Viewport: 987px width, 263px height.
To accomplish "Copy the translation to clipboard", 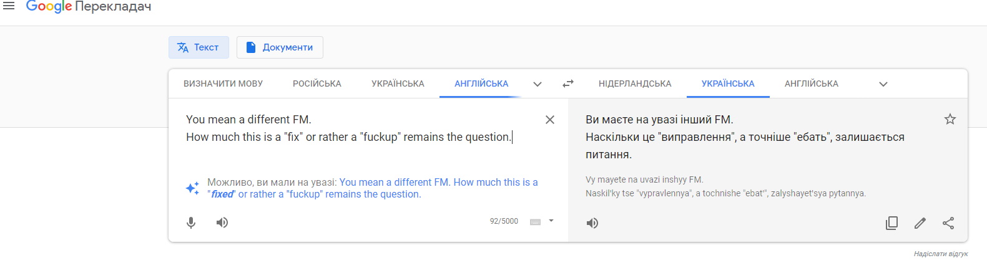I will 891,223.
